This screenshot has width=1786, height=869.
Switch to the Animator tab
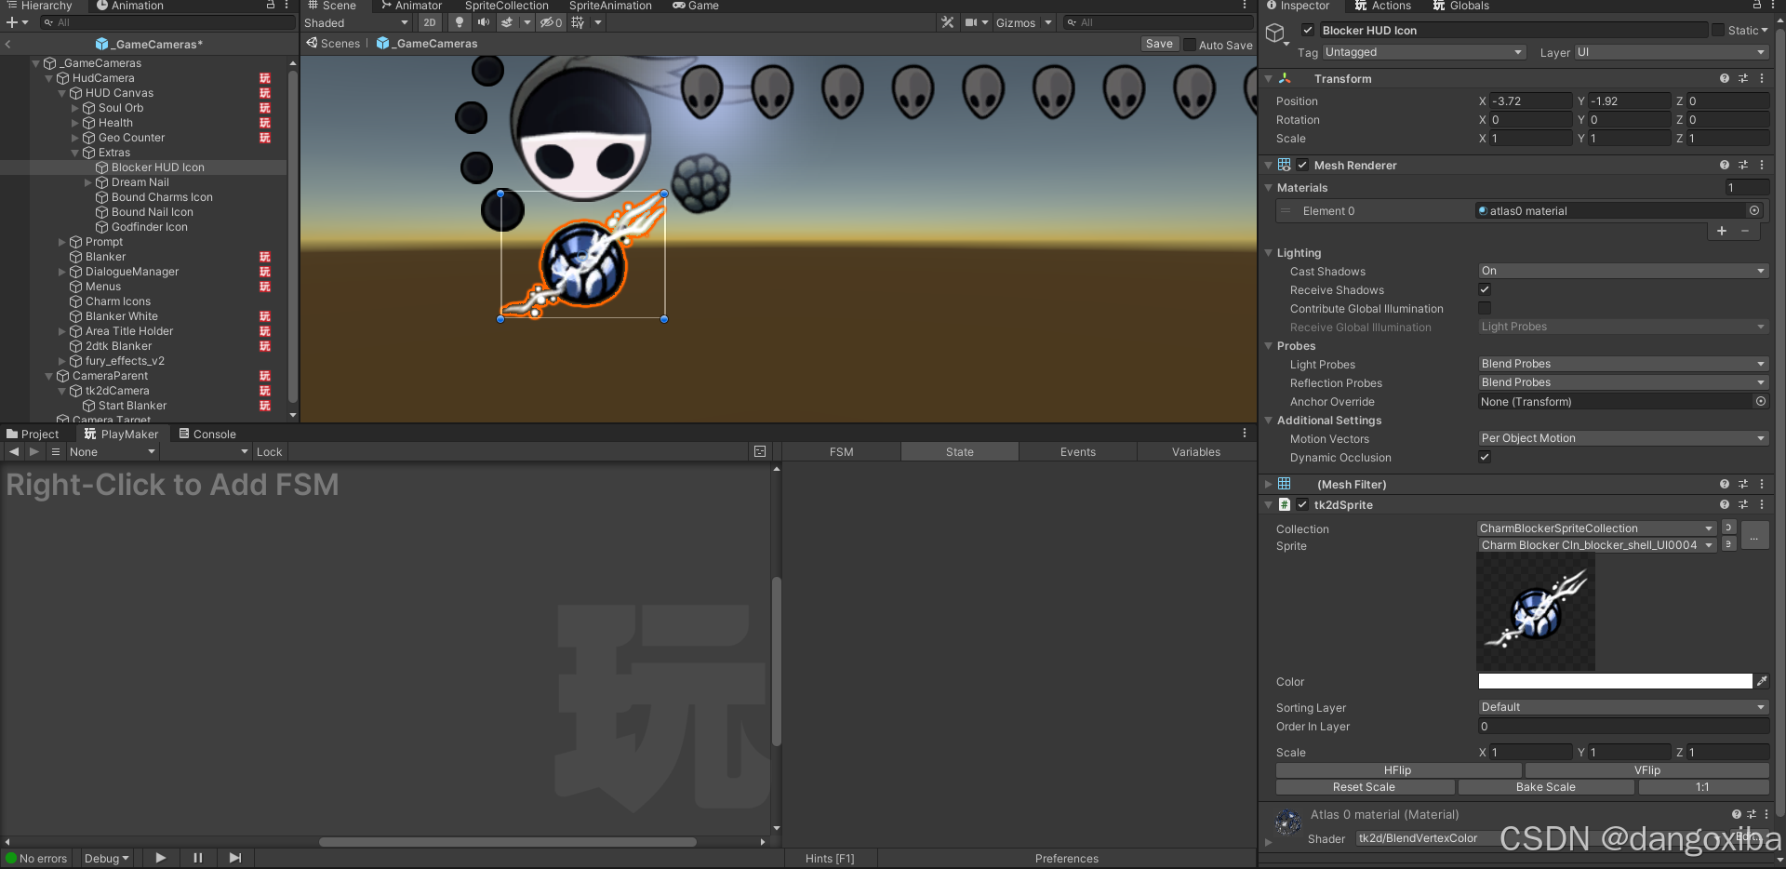pos(411,6)
